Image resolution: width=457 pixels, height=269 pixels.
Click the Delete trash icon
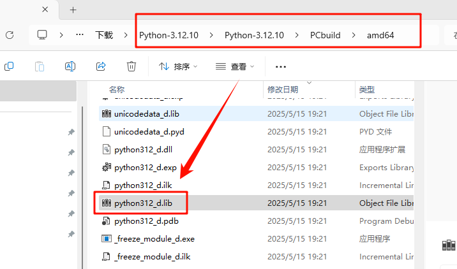pos(131,66)
